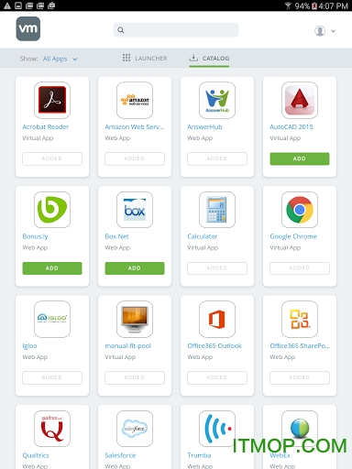Select the Bonus.ly app icon

(x=52, y=210)
